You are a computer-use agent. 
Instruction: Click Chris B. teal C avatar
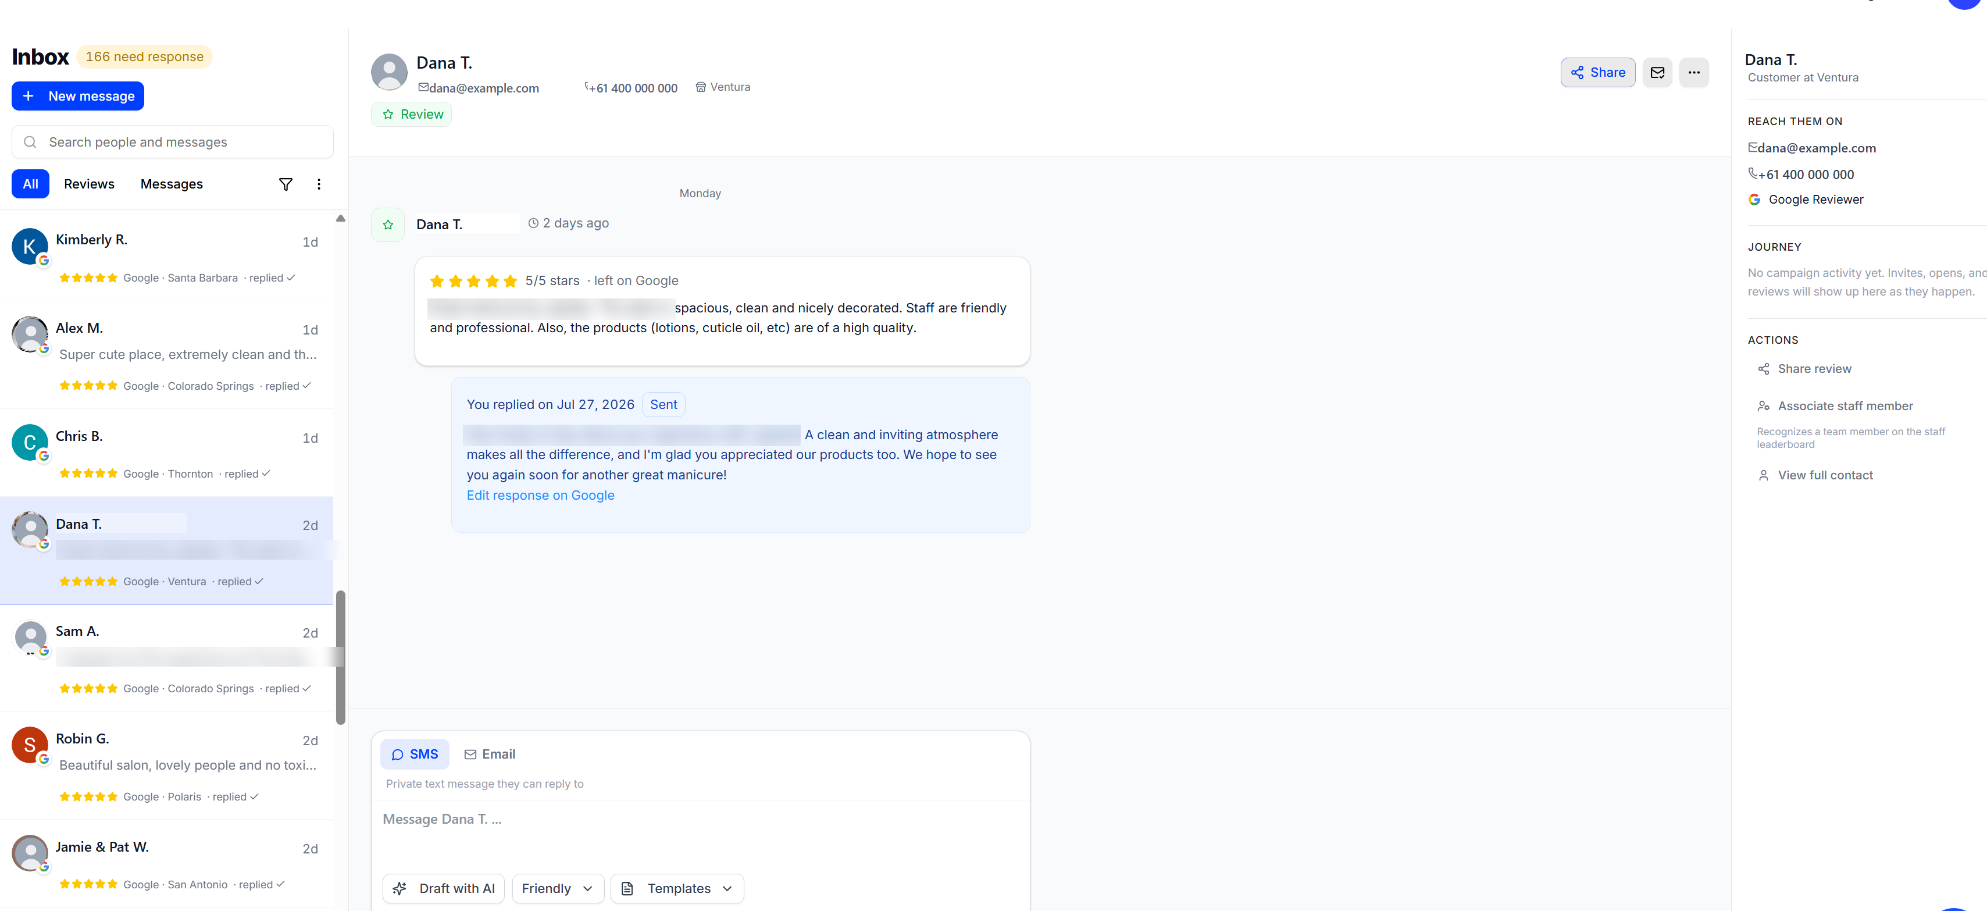pyautogui.click(x=30, y=443)
